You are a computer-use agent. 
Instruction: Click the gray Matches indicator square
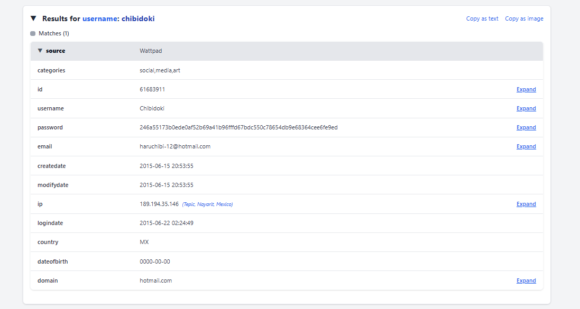[x=33, y=33]
